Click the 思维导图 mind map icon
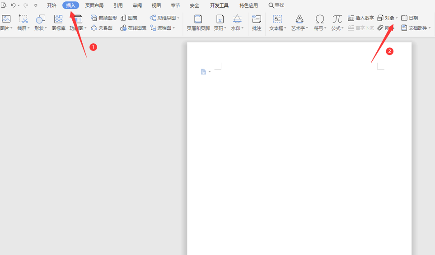Viewport: 435px width, 255px height. click(x=153, y=18)
